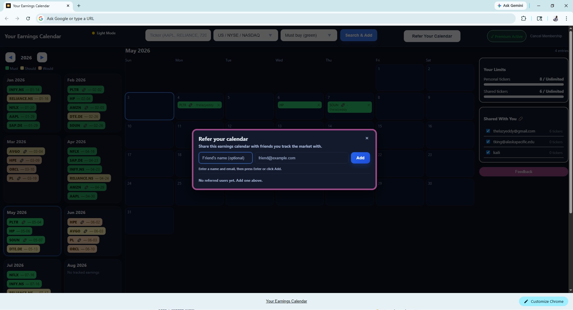
Task: Remove PLTR entry on May 4
Action: (x=218, y=105)
